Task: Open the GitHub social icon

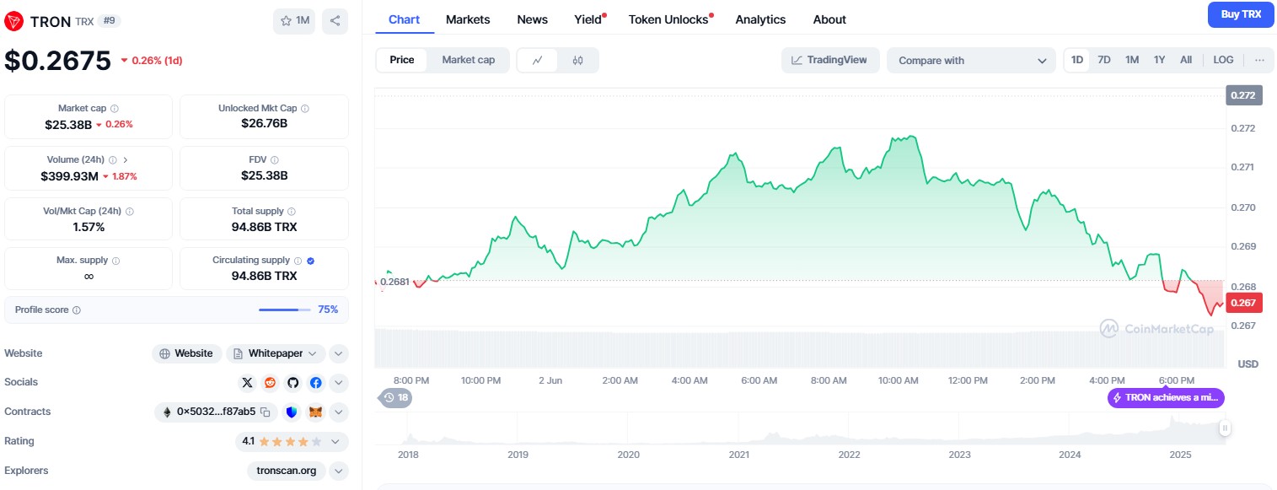Action: coord(292,383)
